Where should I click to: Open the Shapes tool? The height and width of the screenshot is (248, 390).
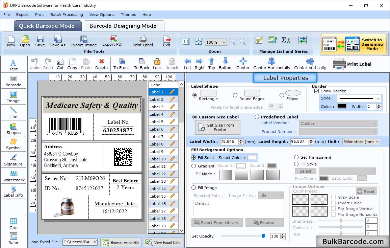click(14, 129)
